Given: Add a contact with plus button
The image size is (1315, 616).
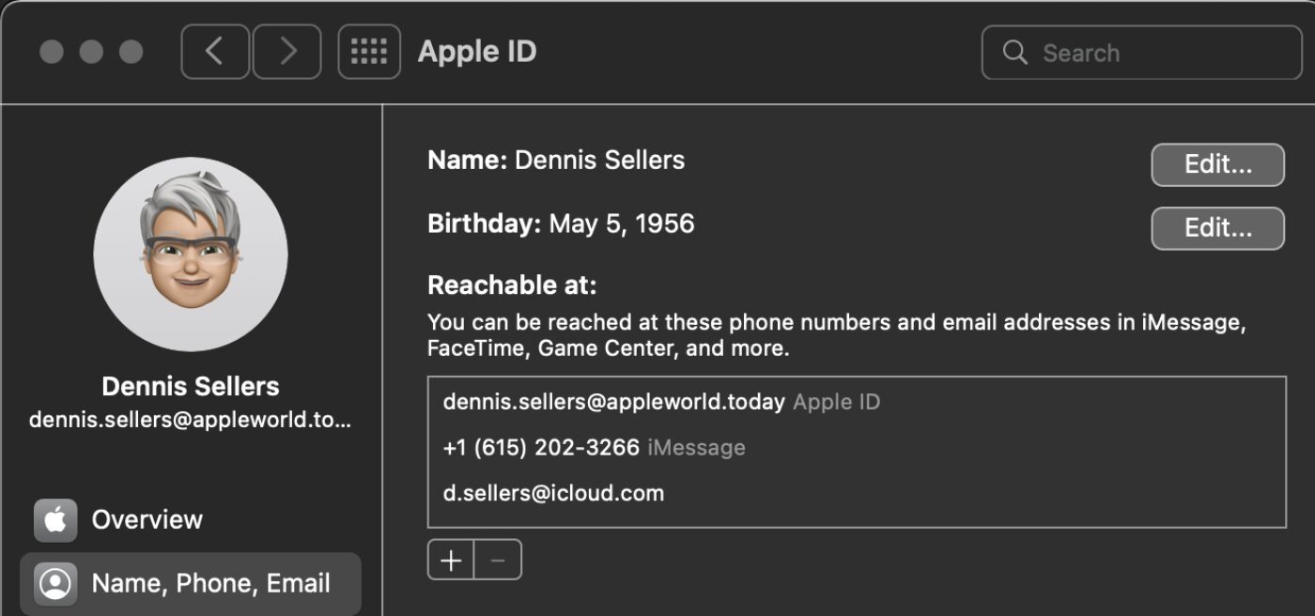Looking at the screenshot, I should click(x=451, y=561).
